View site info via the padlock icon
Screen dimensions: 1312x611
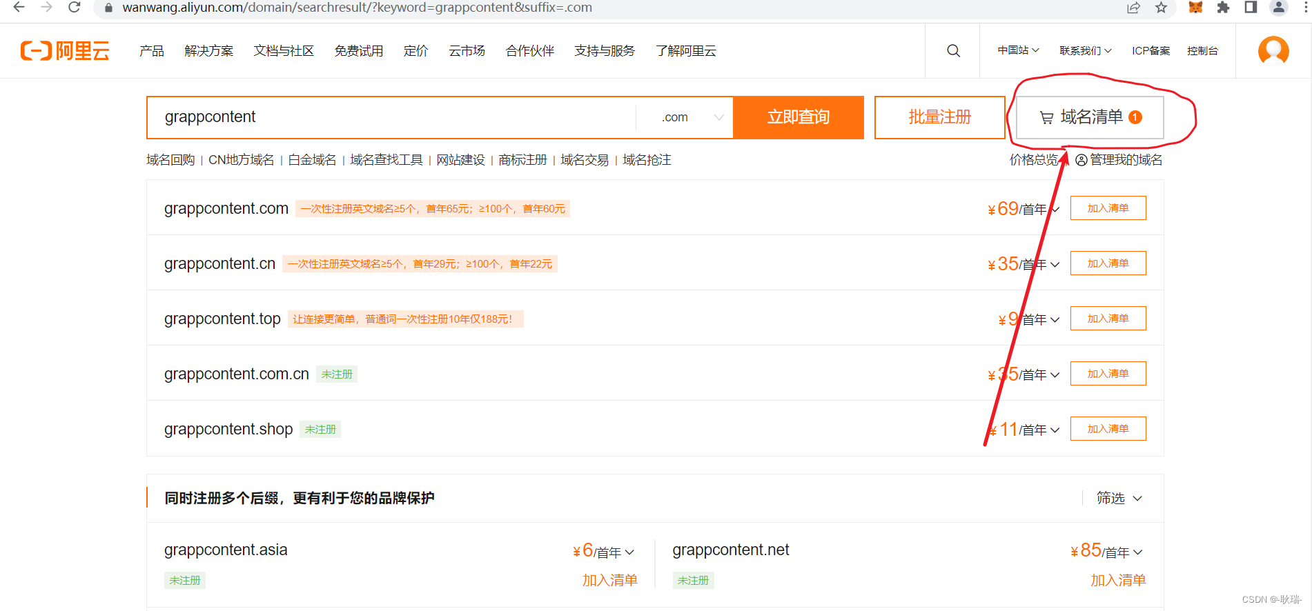(x=108, y=8)
